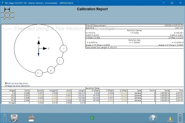The image size is (185, 123).
Task: Click the save report floppy disk icon
Action: coord(14,118)
